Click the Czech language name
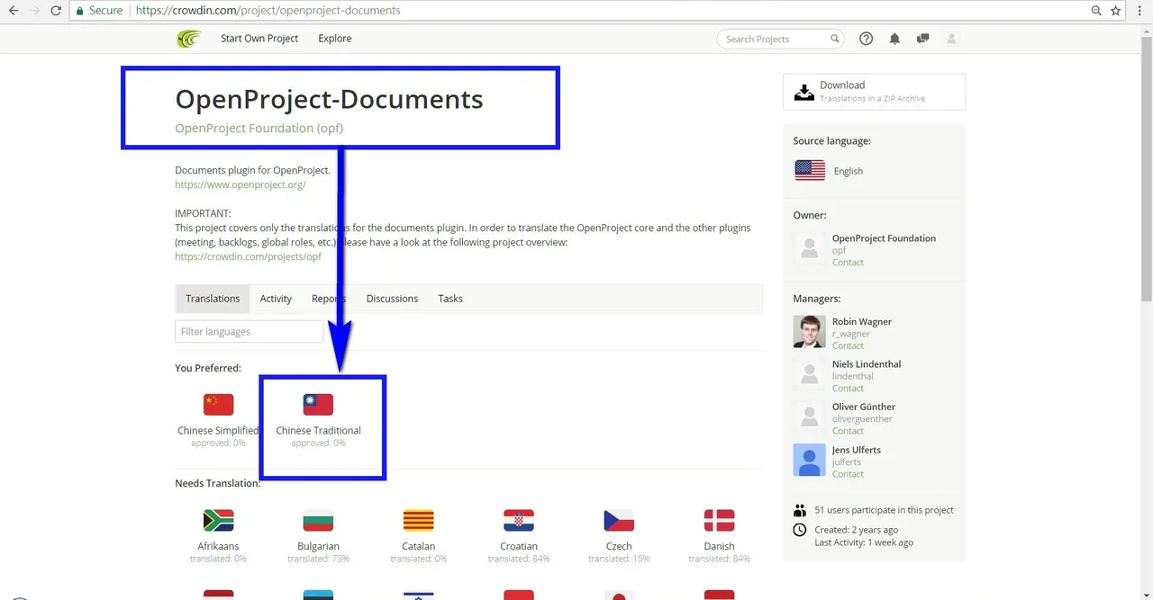This screenshot has height=600, width=1153. [x=619, y=546]
